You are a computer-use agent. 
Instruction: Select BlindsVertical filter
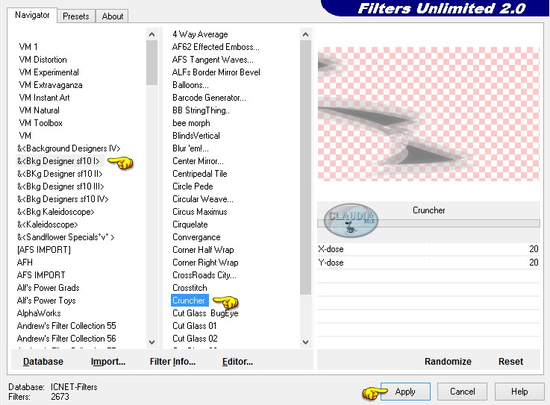pyautogui.click(x=196, y=136)
